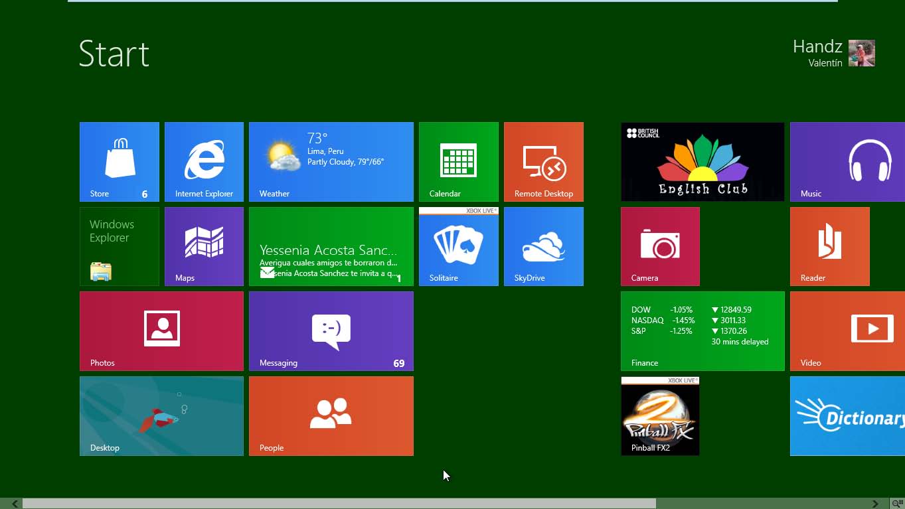The height and width of the screenshot is (509, 905).
Task: Open the Reader tile
Action: click(x=829, y=246)
